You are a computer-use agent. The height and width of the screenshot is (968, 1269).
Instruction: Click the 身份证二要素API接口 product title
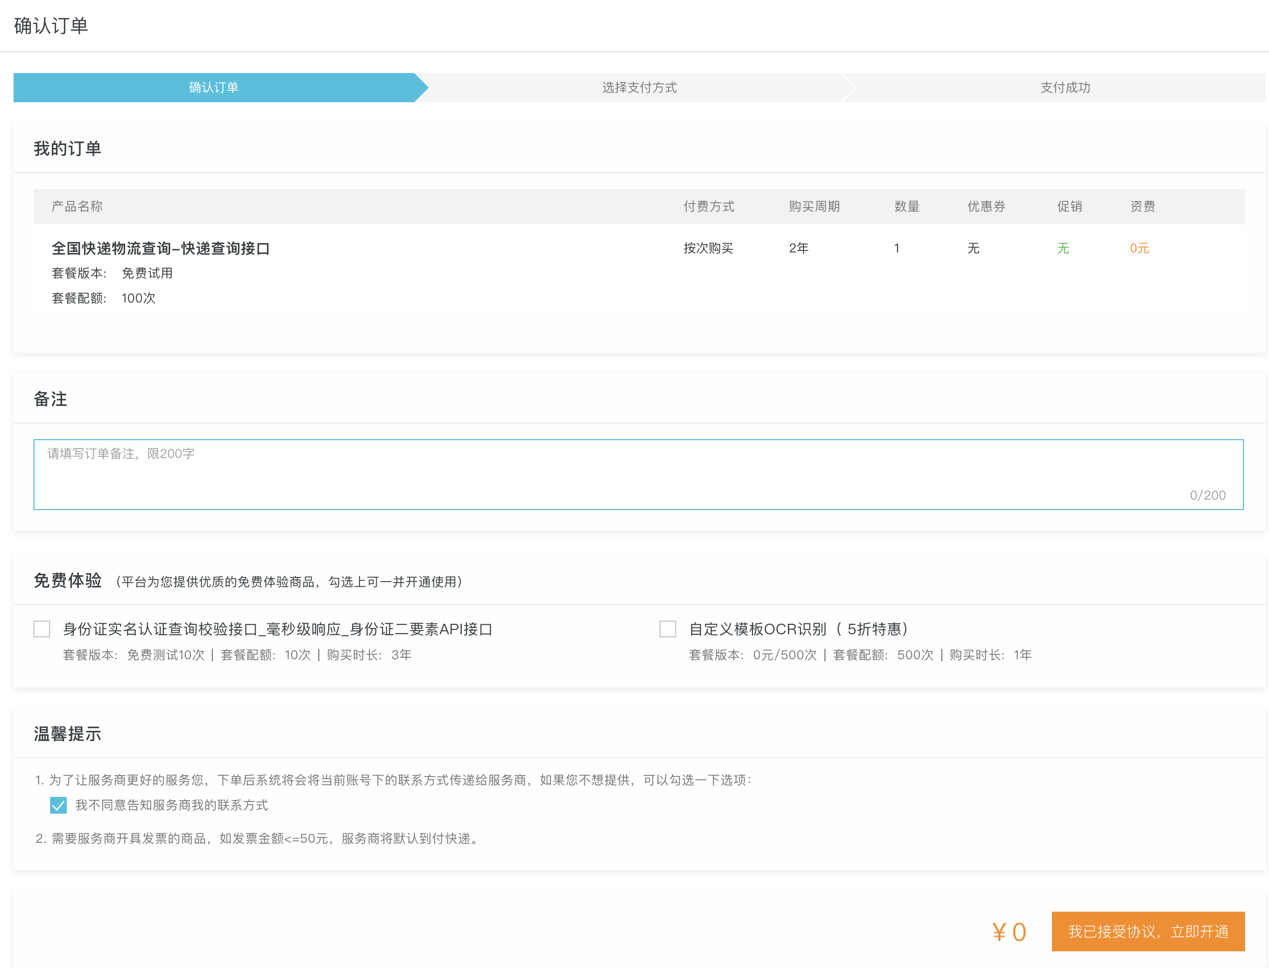pos(277,628)
